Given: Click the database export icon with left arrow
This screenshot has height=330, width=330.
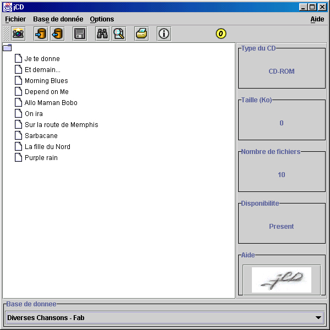Looking at the screenshot, I should 57,34.
